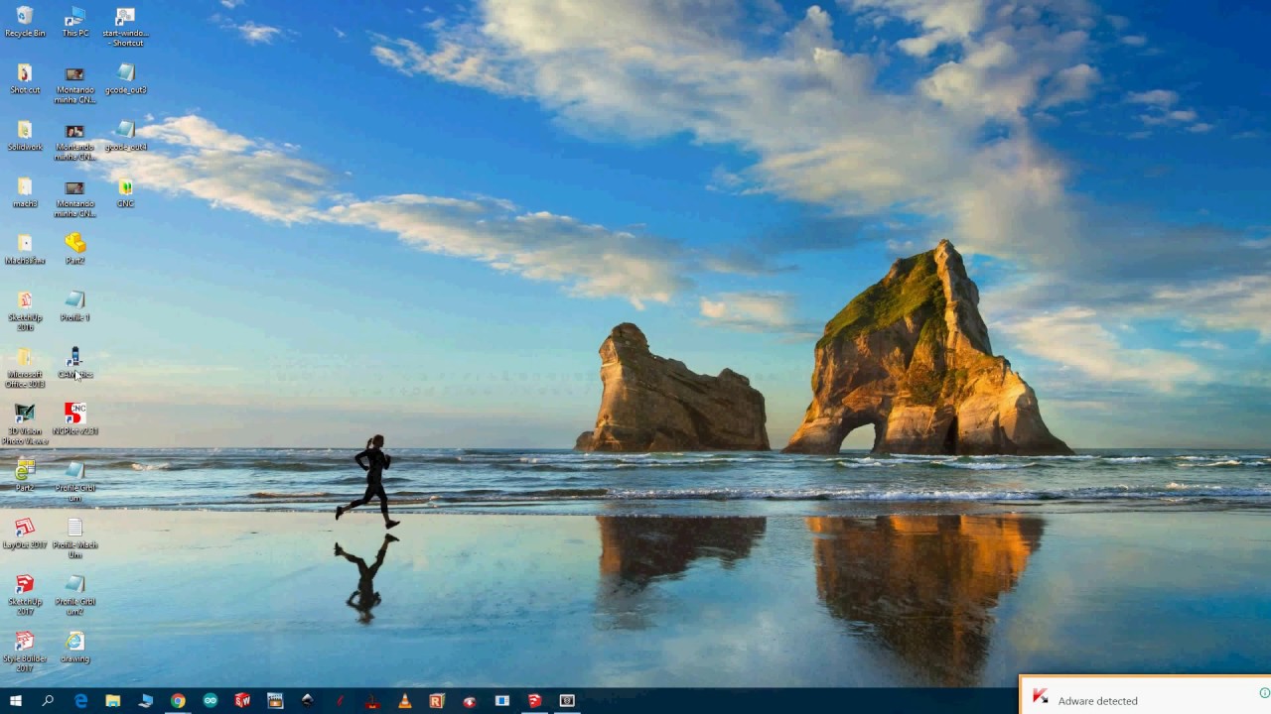Open taskbar Search magnifier
This screenshot has width=1271, height=714.
pos(48,701)
